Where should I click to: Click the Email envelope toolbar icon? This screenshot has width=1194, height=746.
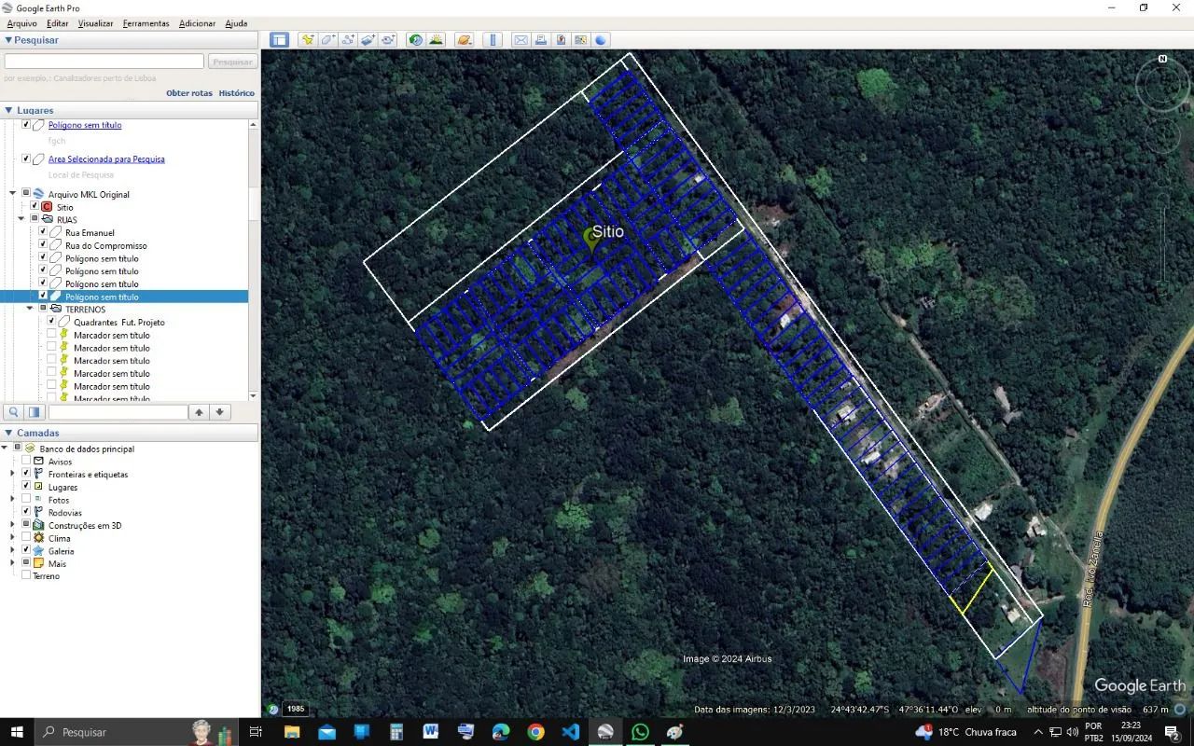point(521,40)
